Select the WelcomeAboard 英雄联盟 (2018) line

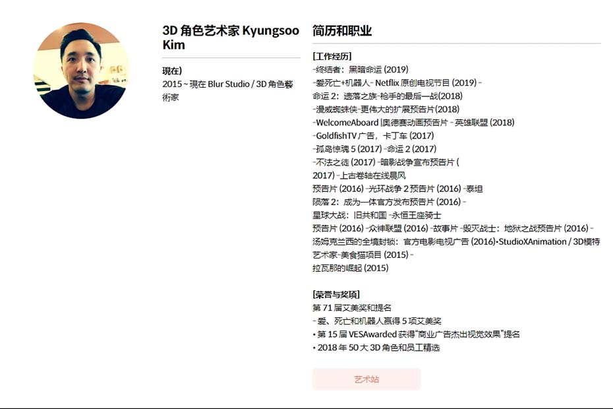point(413,123)
